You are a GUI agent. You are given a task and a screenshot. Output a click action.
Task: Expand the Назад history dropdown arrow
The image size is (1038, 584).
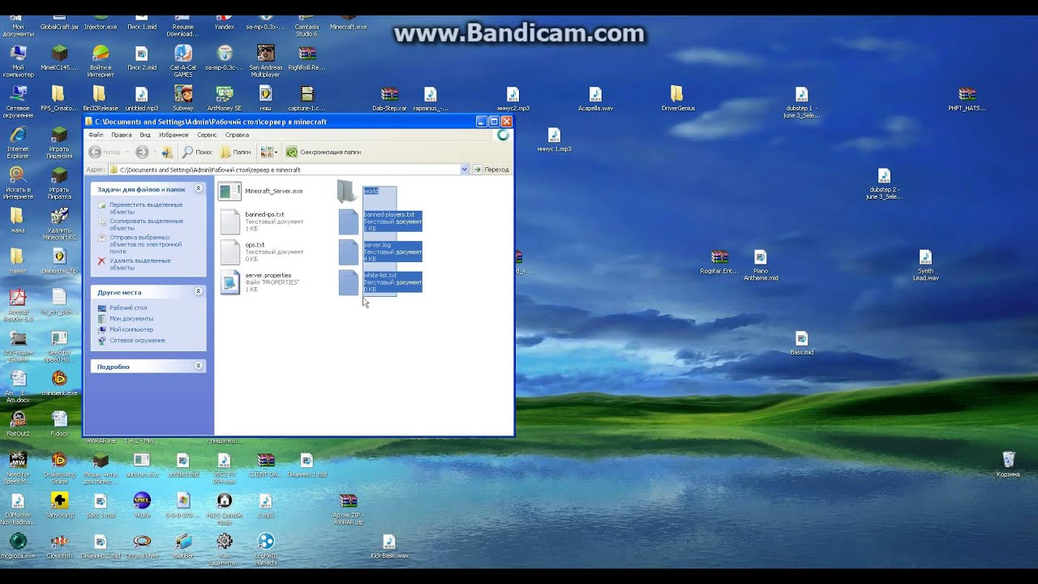[127, 152]
